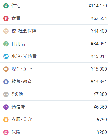This screenshot has width=108, height=138.
Task: Click the ¥62,554 food expense amount
Action: point(99,18)
